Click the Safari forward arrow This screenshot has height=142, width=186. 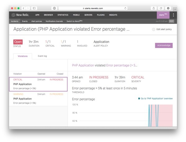(x=28, y=8)
